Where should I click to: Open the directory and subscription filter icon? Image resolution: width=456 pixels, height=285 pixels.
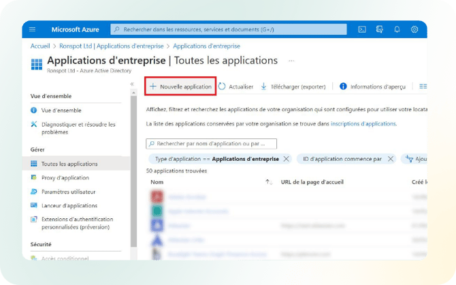pos(380,29)
